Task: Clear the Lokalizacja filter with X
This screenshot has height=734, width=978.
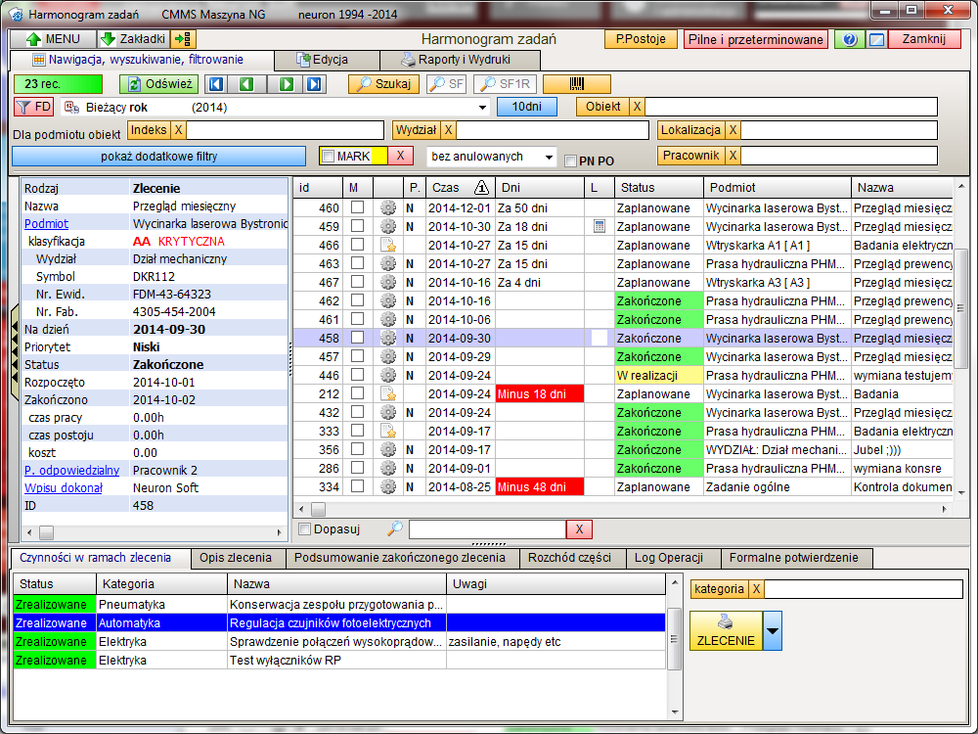Action: (x=733, y=130)
